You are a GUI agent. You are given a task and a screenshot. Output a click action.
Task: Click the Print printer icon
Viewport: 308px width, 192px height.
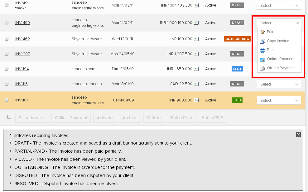262,50
